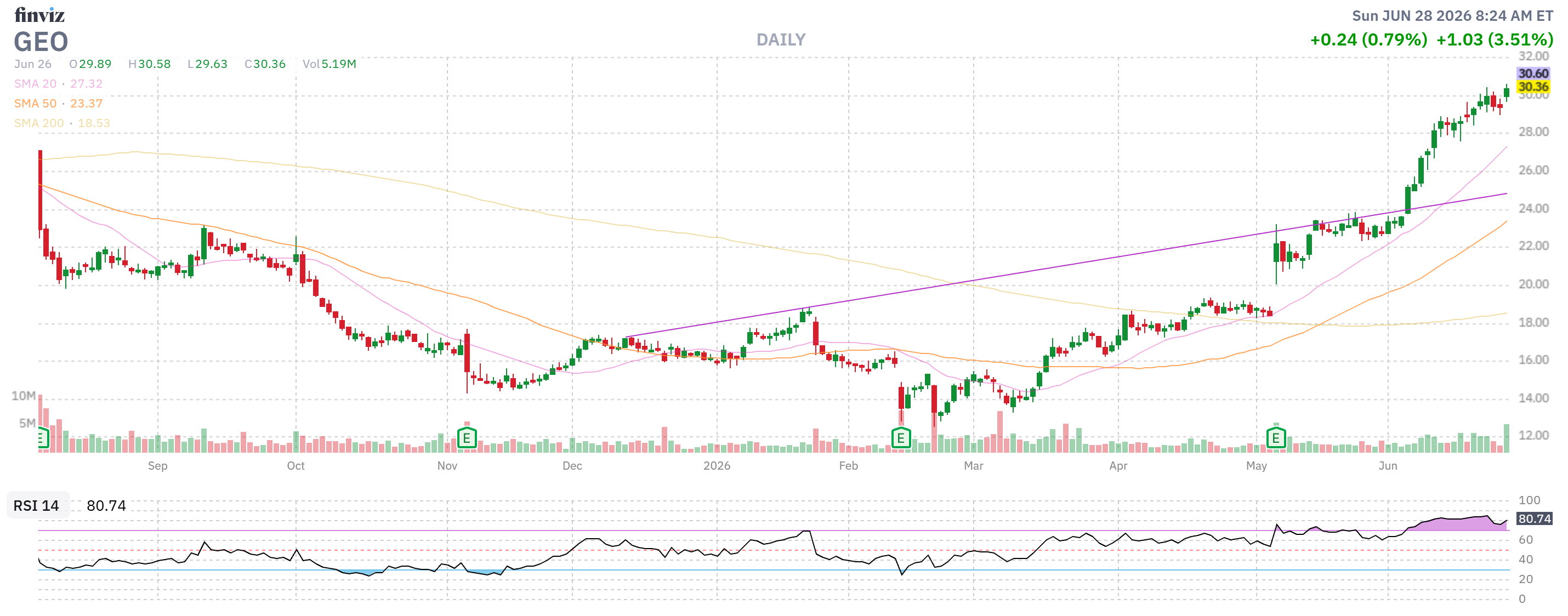Open the early May earnings E marker
Image resolution: width=1568 pixels, height=616 pixels.
tap(1276, 438)
